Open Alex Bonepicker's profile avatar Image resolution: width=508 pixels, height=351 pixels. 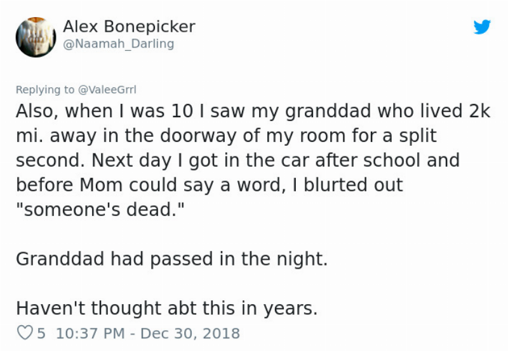[x=36, y=37]
